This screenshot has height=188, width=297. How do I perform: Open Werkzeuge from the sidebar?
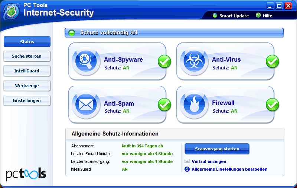(27, 86)
